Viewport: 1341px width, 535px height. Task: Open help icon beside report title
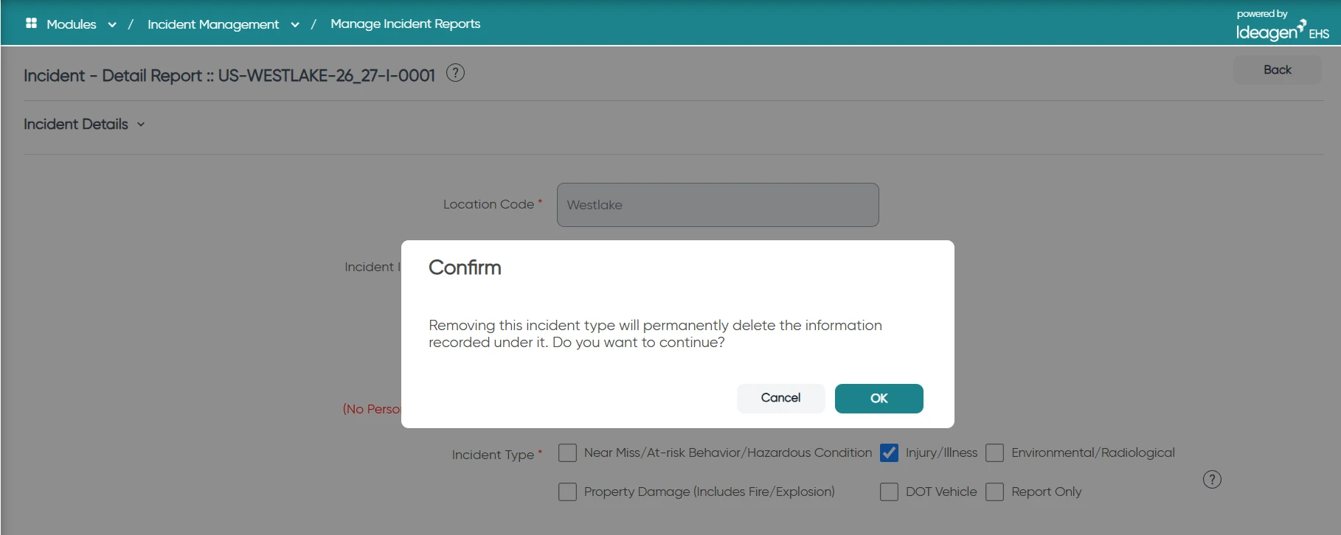point(456,73)
